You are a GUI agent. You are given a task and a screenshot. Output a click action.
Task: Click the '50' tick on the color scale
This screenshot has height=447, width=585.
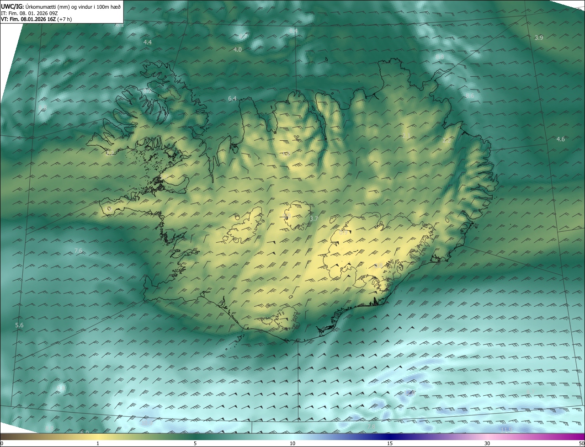581,443
